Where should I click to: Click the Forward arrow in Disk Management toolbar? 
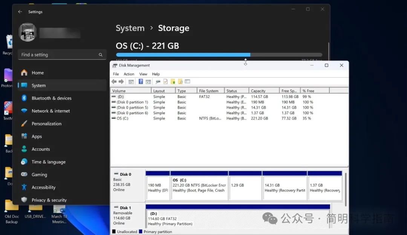[121, 81]
